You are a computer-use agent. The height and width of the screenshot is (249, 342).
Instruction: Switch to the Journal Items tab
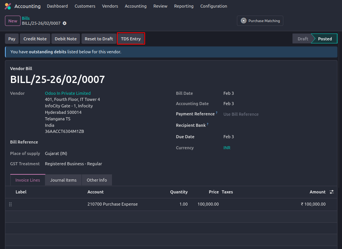[63, 180]
